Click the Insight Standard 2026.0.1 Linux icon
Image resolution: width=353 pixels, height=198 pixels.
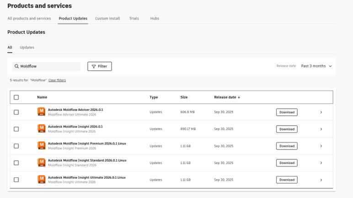(41, 162)
